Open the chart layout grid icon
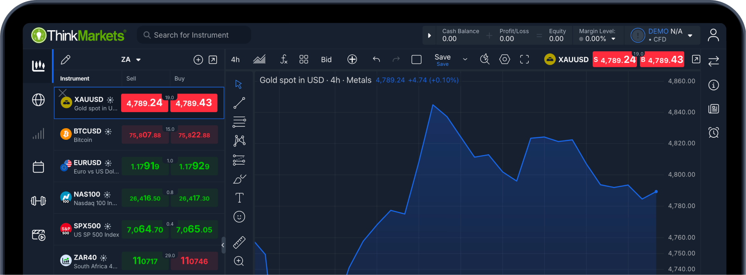 [x=304, y=60]
